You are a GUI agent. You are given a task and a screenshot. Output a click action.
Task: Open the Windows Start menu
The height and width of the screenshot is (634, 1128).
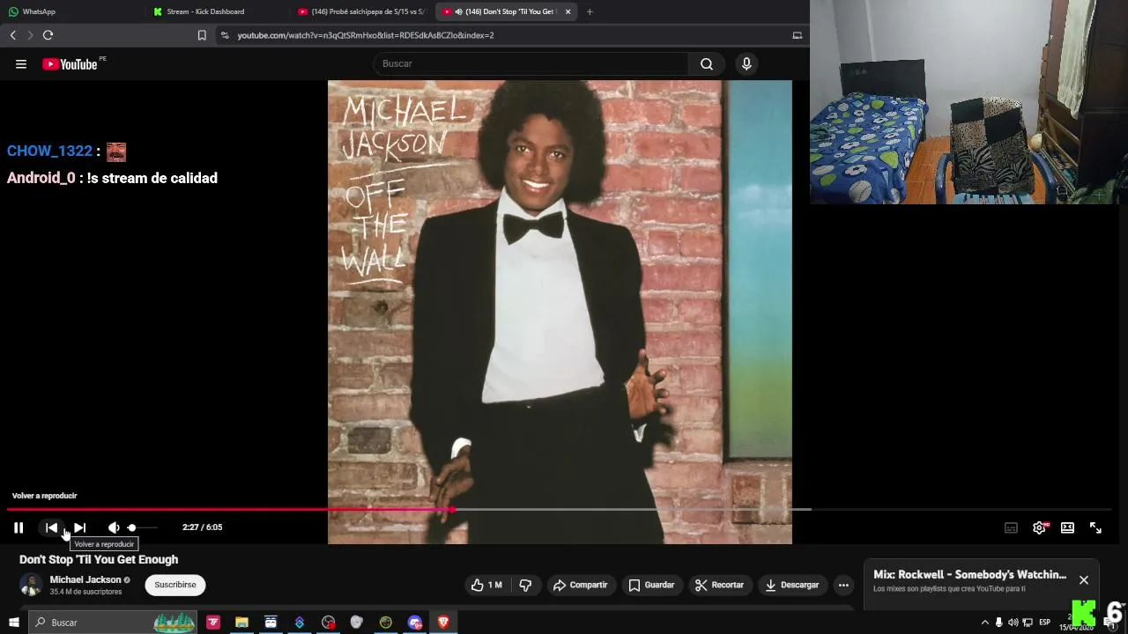[13, 623]
